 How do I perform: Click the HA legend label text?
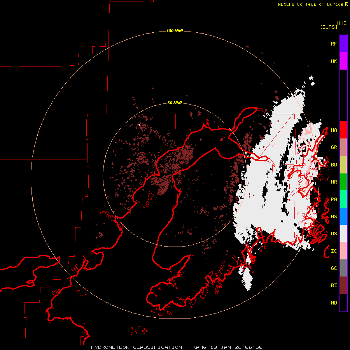coord(334,130)
